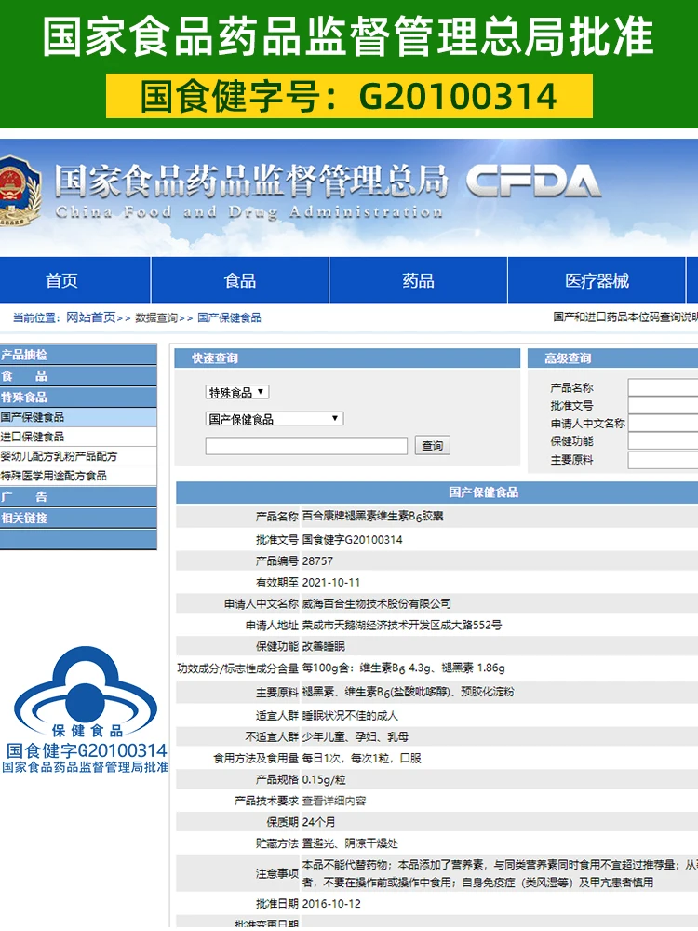Click the yellow 国食健字号：G20100314 banner
Screen dimensions: 698x931
(x=349, y=96)
